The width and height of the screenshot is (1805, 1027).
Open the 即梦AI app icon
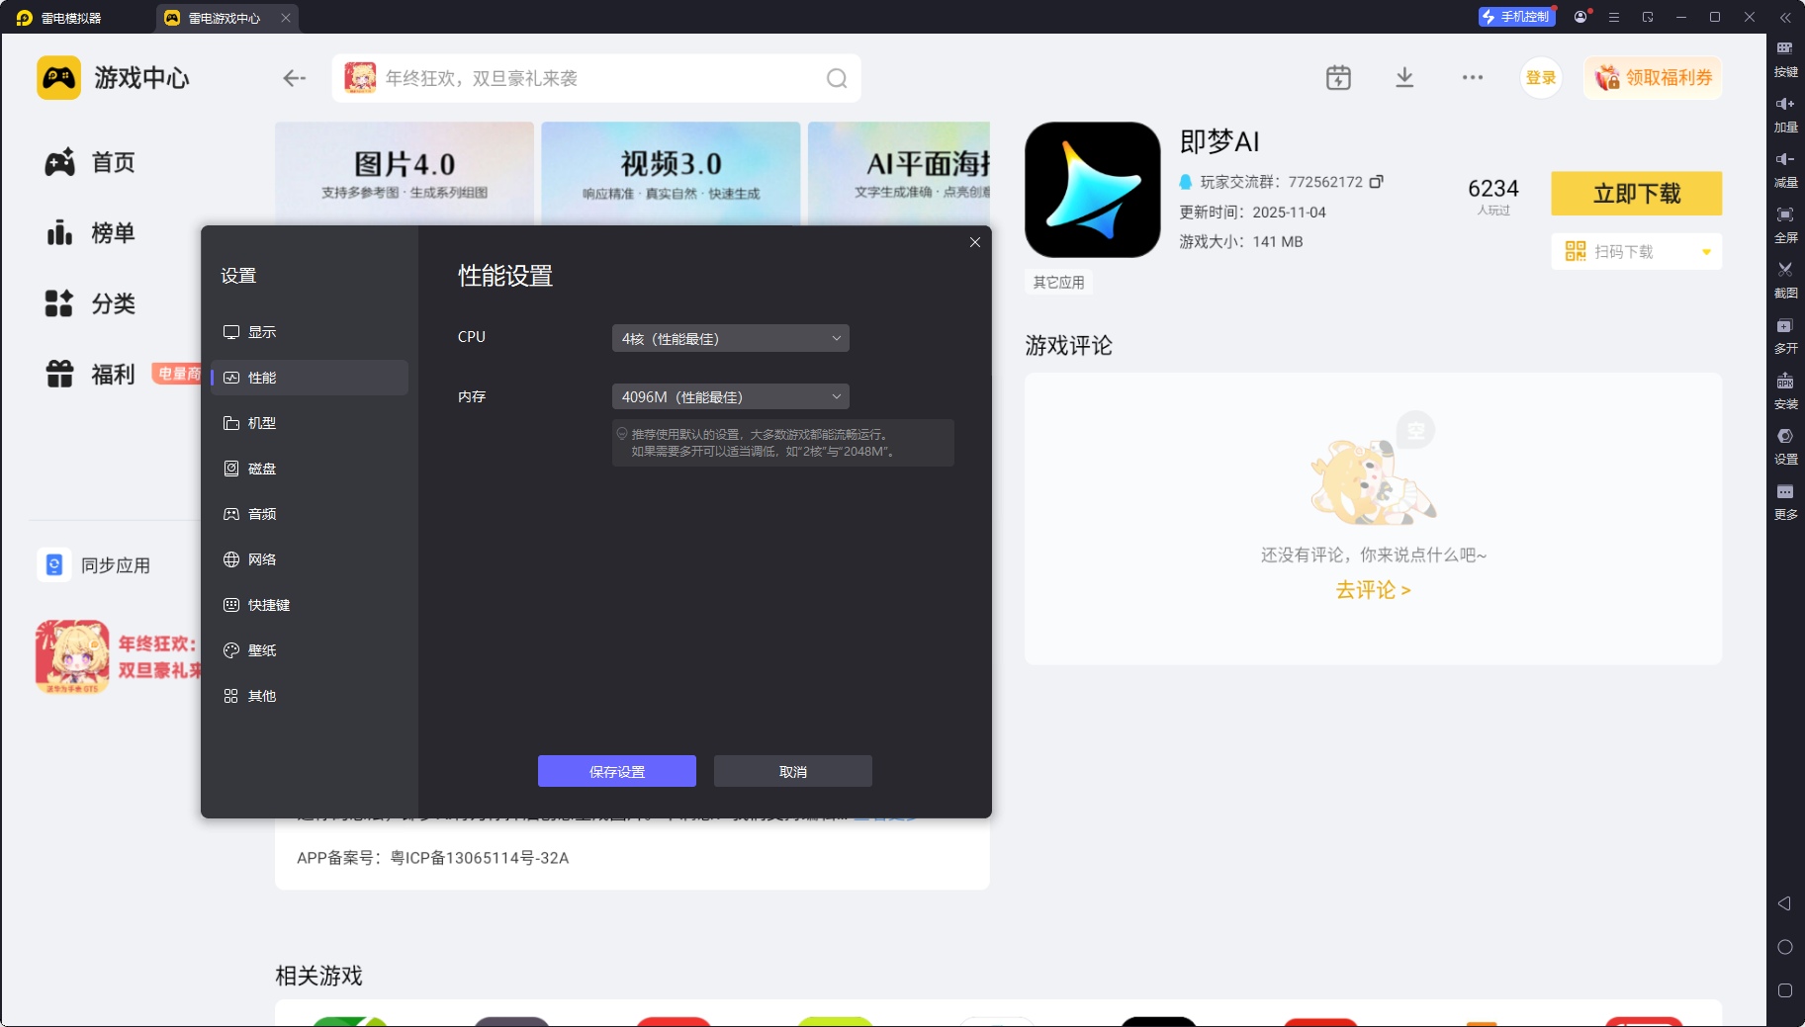[1093, 190]
